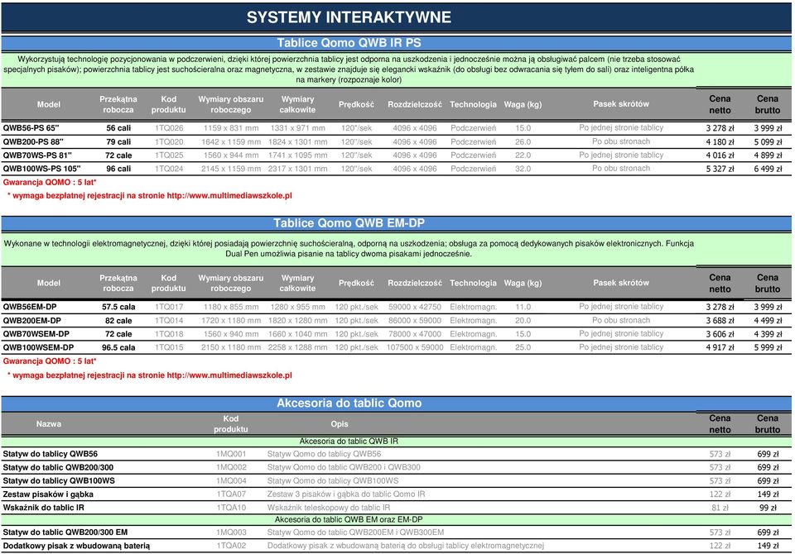
Task: Click Akcesoria do tablic QWB EM oraz EM-DP subheading
Action: click(349, 519)
